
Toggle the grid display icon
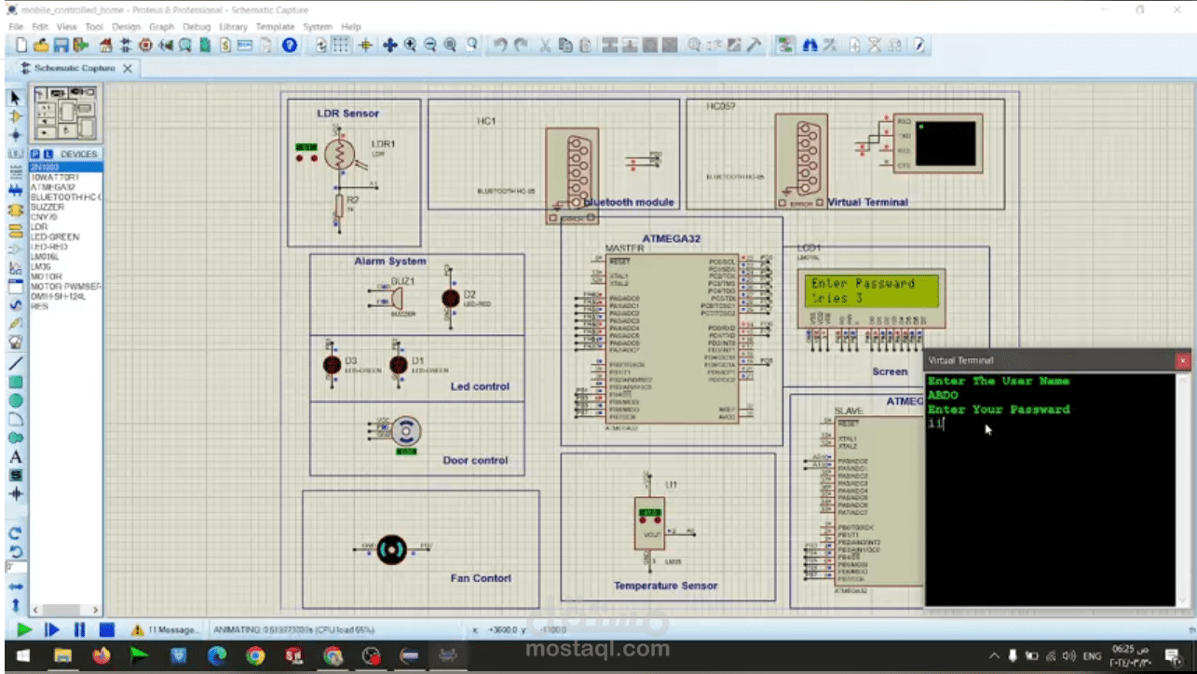(x=342, y=45)
